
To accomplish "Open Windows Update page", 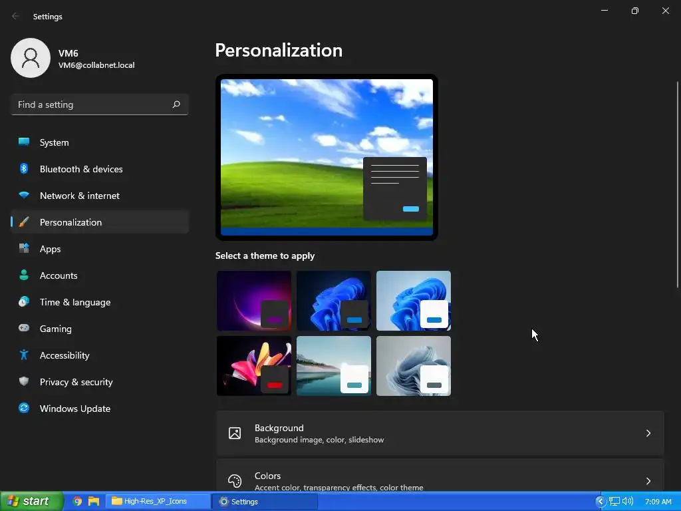I will [x=100, y=408].
